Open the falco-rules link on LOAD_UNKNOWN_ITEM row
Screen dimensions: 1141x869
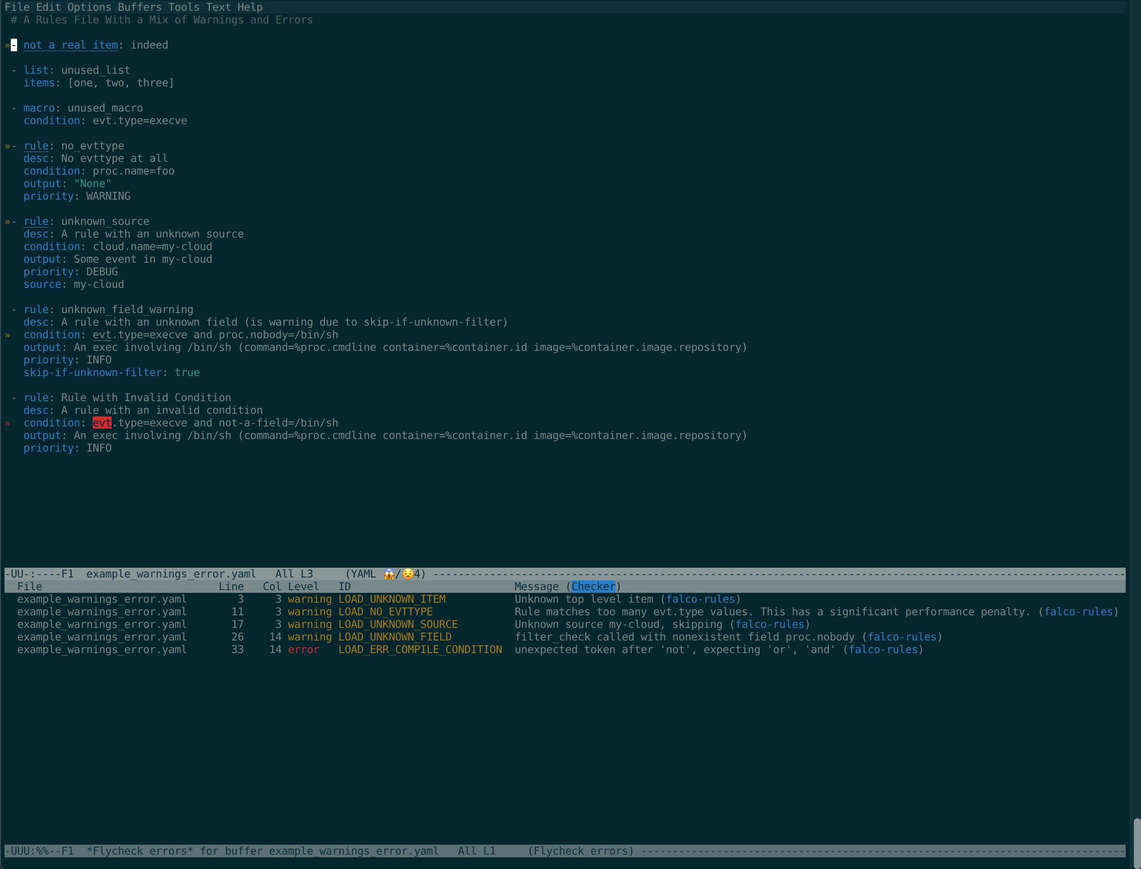(x=700, y=599)
